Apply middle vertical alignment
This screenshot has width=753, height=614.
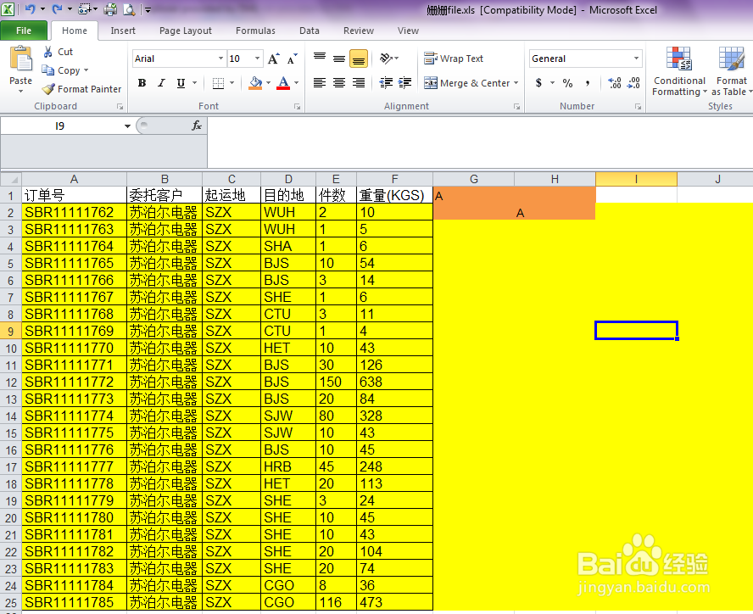coord(339,59)
